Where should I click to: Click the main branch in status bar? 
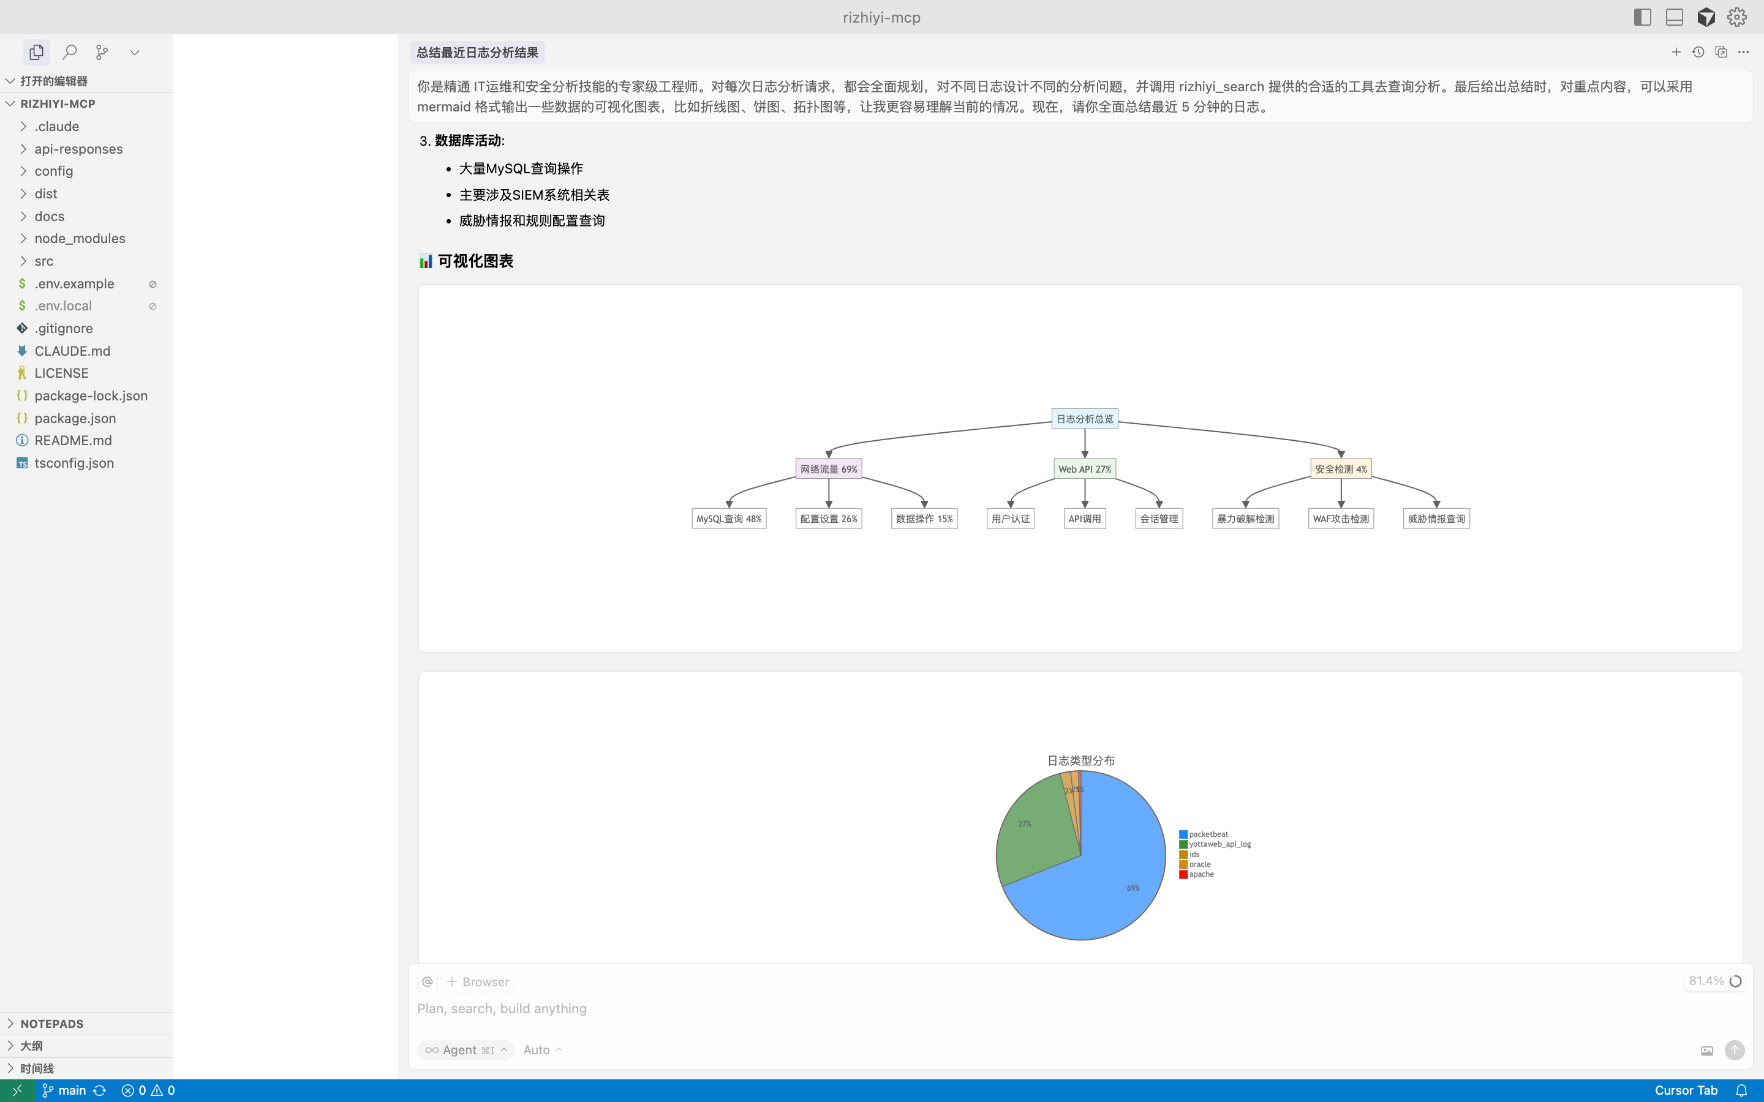pyautogui.click(x=64, y=1090)
